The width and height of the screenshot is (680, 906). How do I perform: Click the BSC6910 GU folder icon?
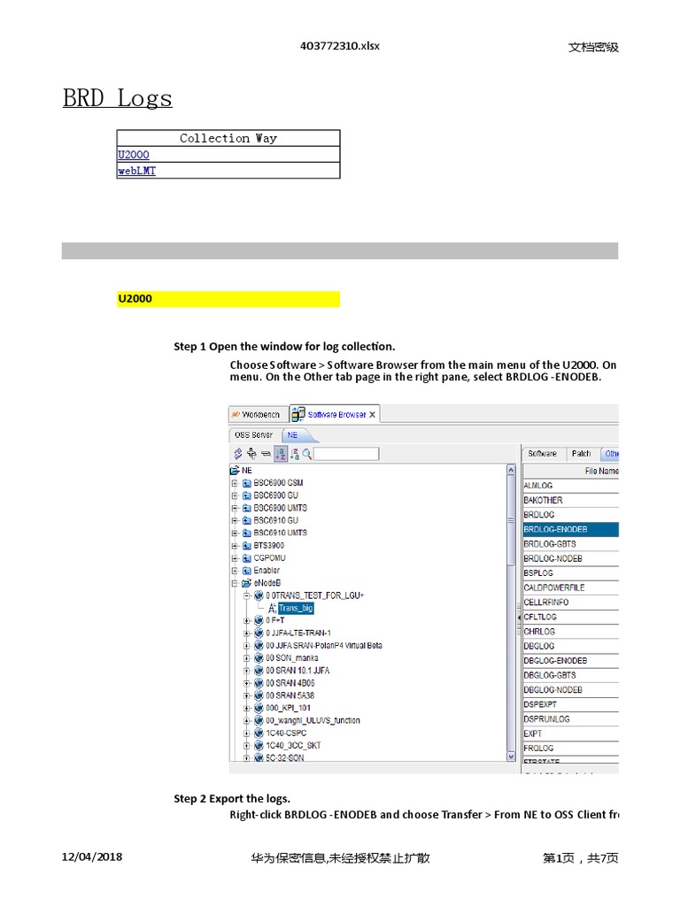pyautogui.click(x=247, y=520)
